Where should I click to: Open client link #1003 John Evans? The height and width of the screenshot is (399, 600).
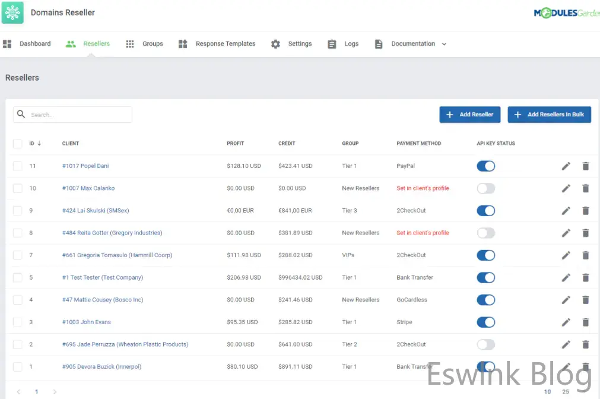tap(87, 322)
